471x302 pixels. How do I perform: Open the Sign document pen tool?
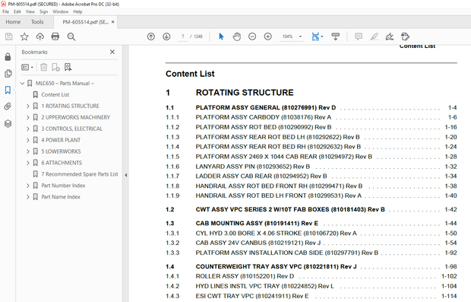coord(390,37)
